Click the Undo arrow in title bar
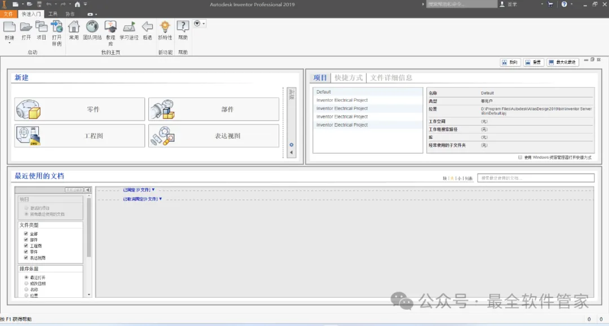The image size is (609, 326). 49,5
